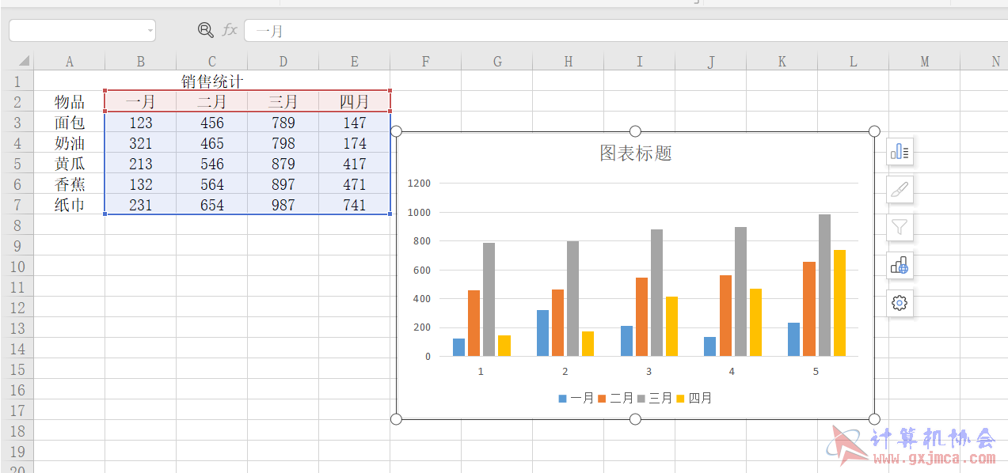The width and height of the screenshot is (1008, 473).
Task: Select the chart title 图表标题
Action: point(636,153)
